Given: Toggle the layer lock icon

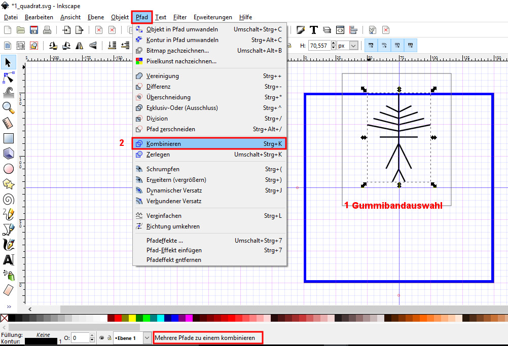Looking at the screenshot, I should tap(108, 337).
